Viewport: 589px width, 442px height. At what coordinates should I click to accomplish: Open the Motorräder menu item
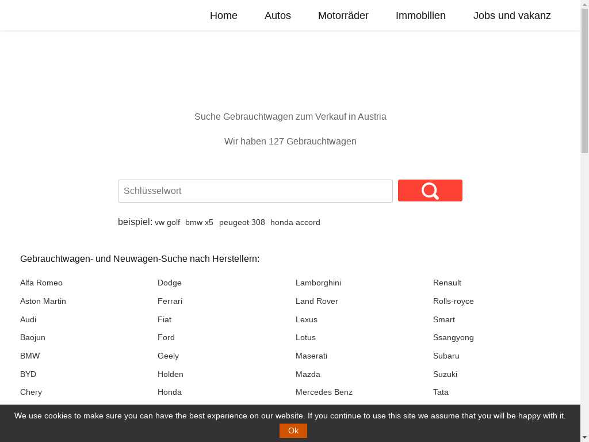[x=343, y=16]
